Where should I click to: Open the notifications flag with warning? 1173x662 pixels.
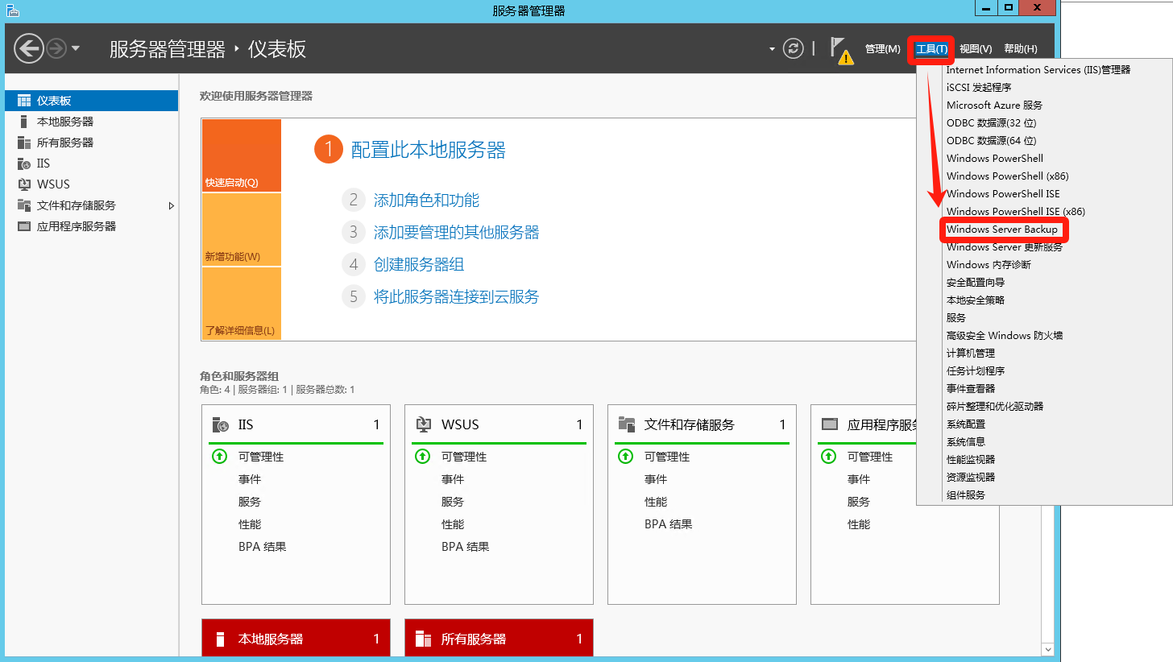[x=840, y=50]
